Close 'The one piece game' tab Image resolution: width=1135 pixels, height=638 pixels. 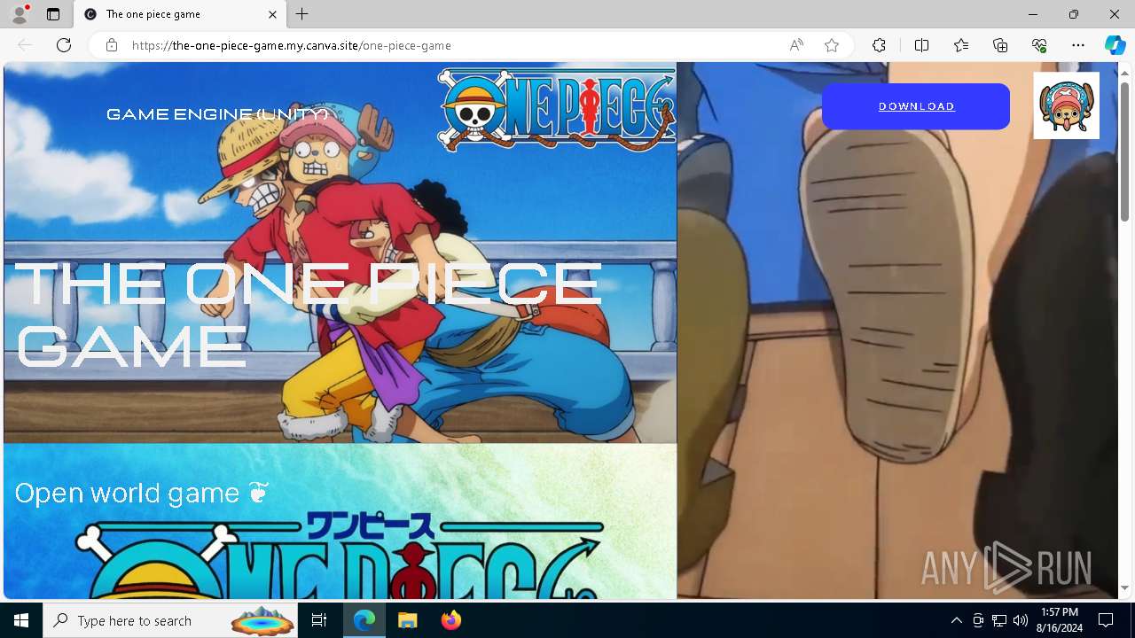[x=272, y=14]
